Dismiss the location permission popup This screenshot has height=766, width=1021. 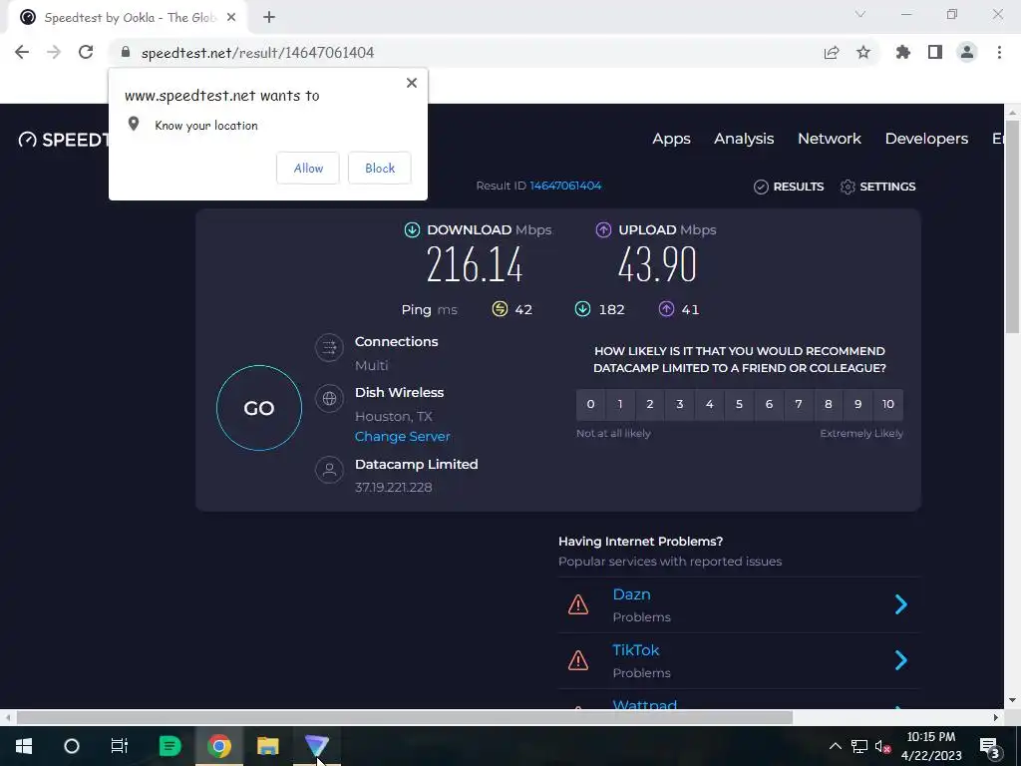point(412,83)
